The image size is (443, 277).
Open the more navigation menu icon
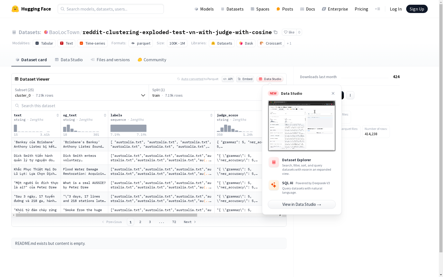click(377, 9)
